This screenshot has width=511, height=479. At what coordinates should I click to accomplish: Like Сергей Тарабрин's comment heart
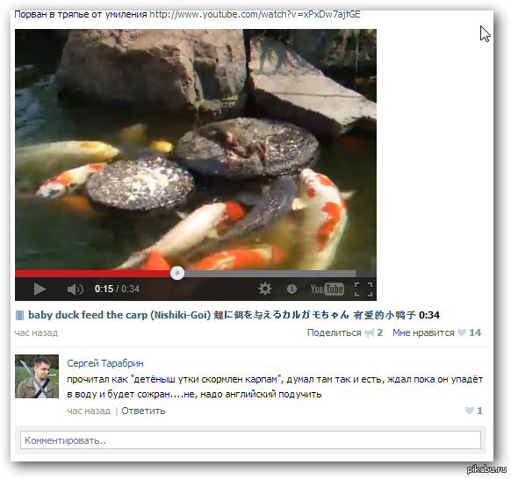470,411
